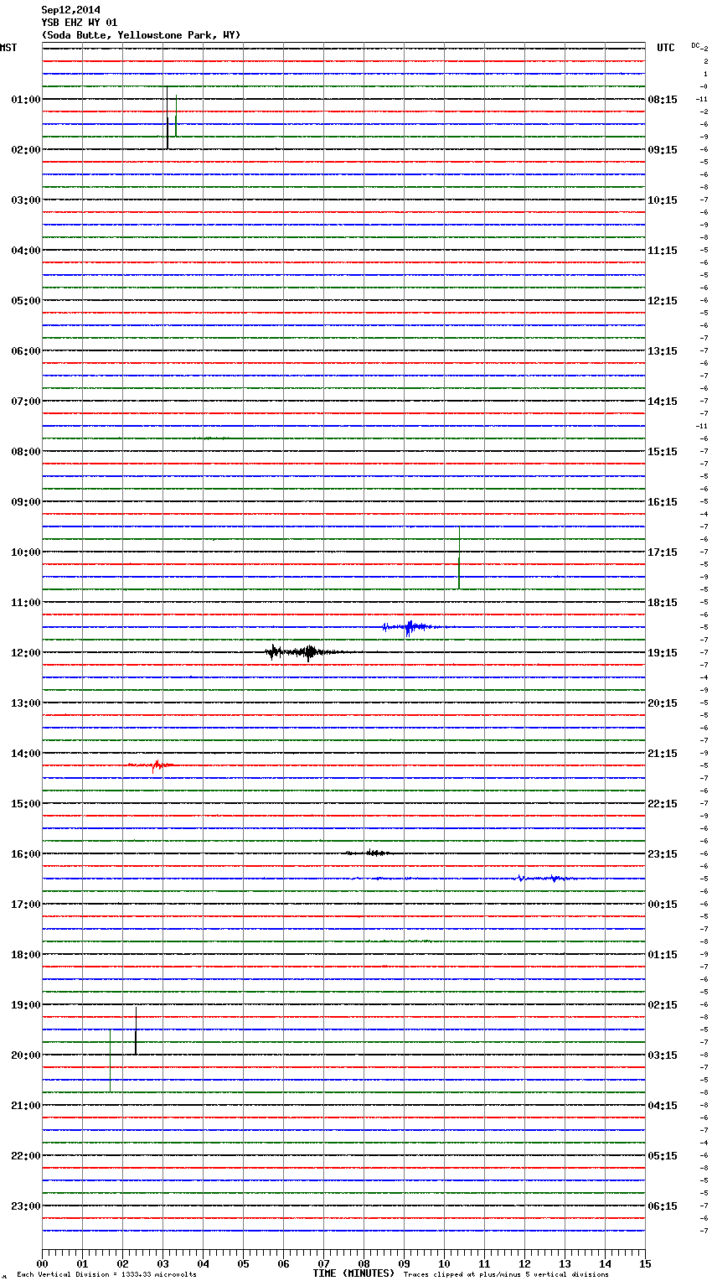Click the 03:15 UTC time label
This screenshot has height=1286, width=712.
pyautogui.click(x=663, y=1055)
